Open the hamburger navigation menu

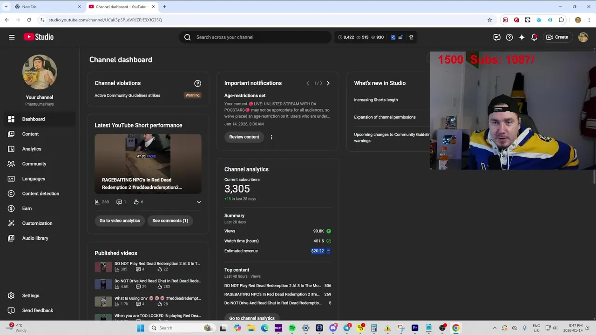tap(12, 37)
